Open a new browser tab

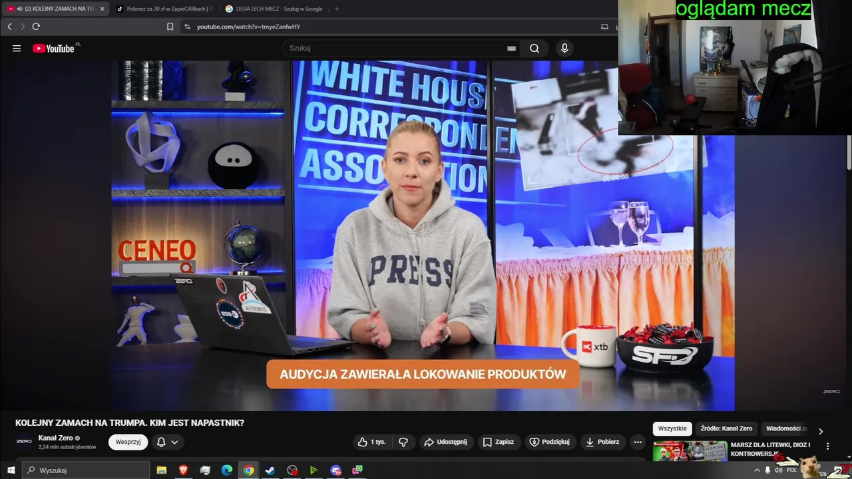[337, 9]
